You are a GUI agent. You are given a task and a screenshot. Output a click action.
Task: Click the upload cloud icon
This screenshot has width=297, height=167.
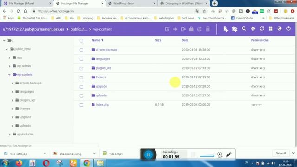(x=253, y=29)
